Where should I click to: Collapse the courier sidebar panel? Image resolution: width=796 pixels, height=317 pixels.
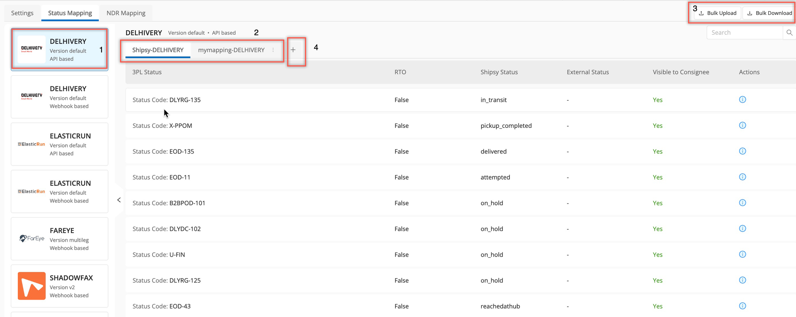click(119, 200)
